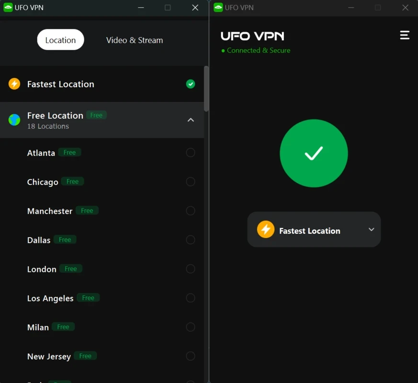Select the Los Angeles radio button
Screen dimensions: 418x383
coord(191,298)
